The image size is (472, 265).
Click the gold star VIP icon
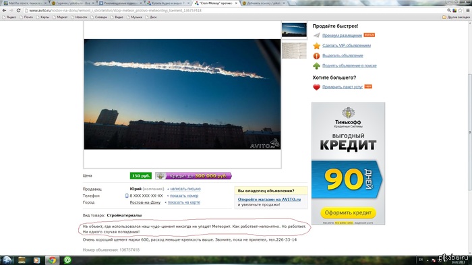pos(316,46)
